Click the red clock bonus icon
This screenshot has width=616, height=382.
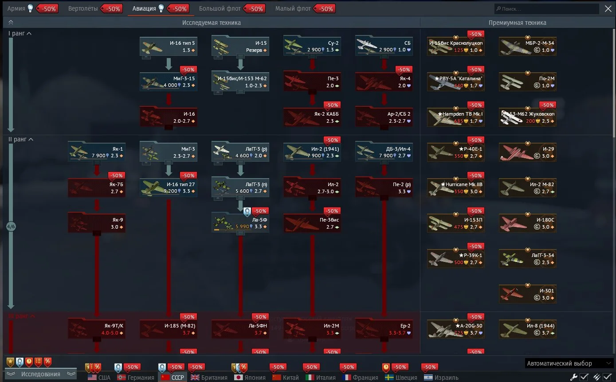29,362
